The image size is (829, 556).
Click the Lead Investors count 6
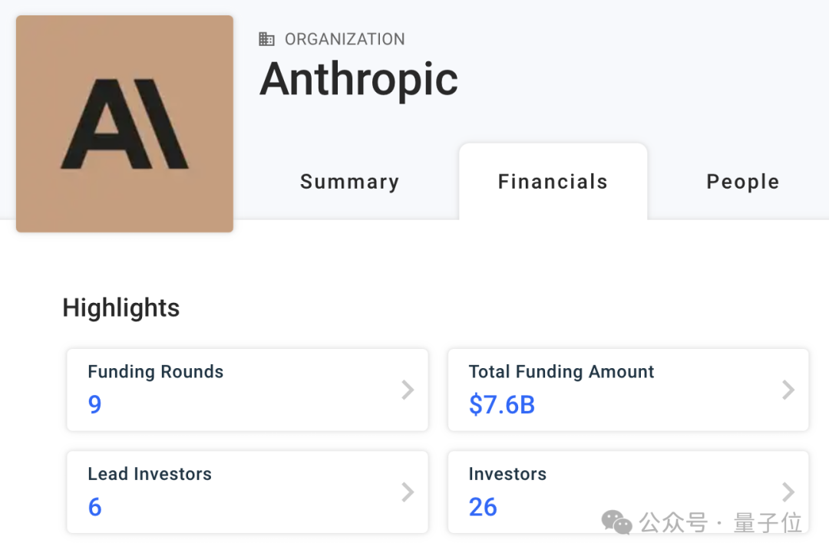point(94,507)
